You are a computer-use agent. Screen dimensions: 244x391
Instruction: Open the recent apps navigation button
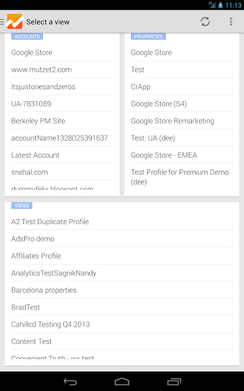pyautogui.click(x=174, y=381)
